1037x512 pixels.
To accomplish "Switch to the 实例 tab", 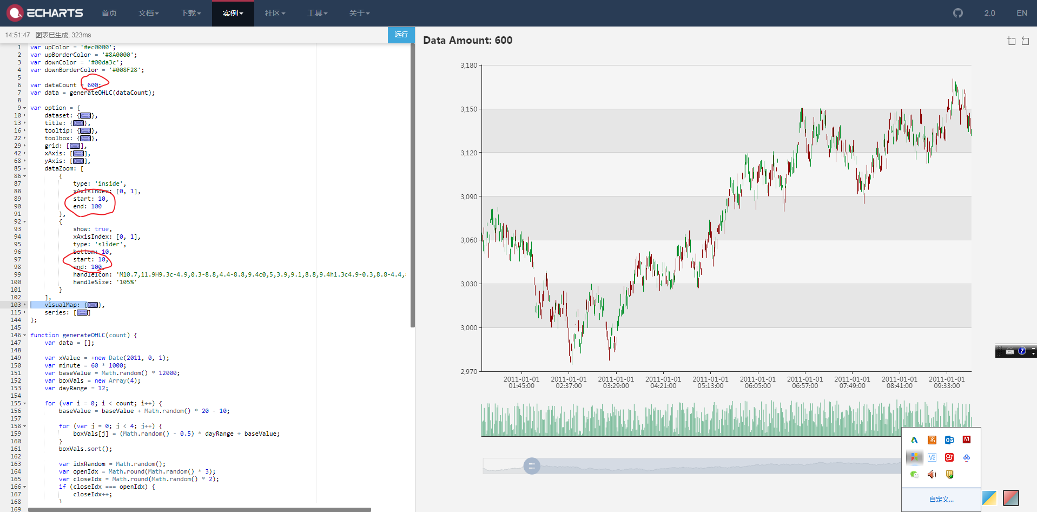I will point(232,13).
